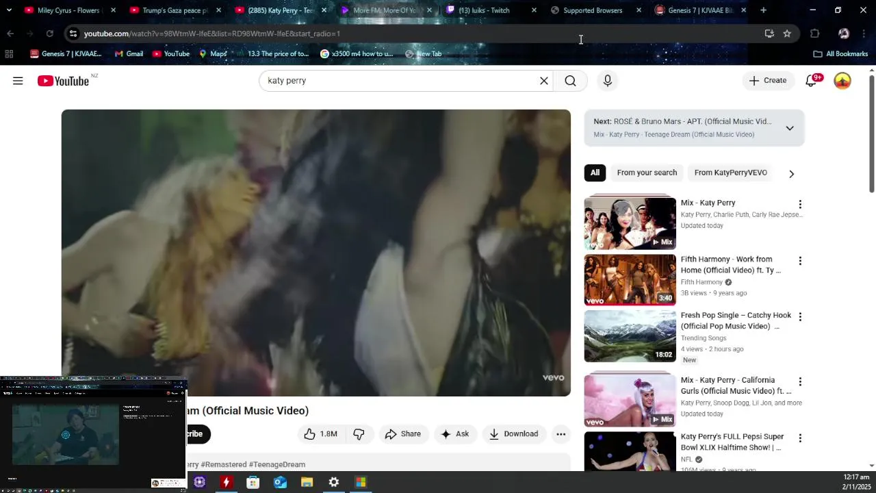Run search with the magnifier button
This screenshot has height=493, width=876.
click(x=570, y=81)
